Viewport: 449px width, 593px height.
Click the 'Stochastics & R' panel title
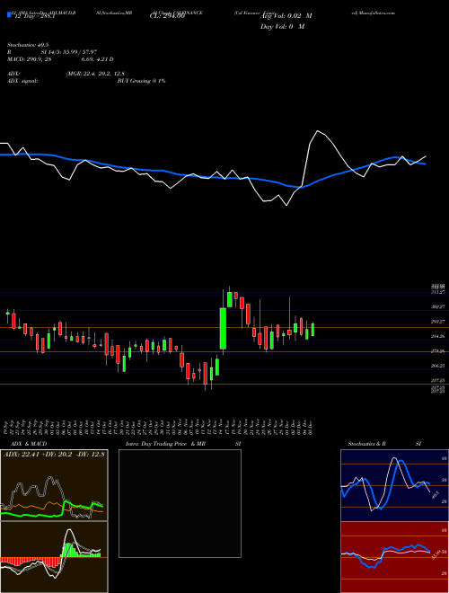click(366, 444)
